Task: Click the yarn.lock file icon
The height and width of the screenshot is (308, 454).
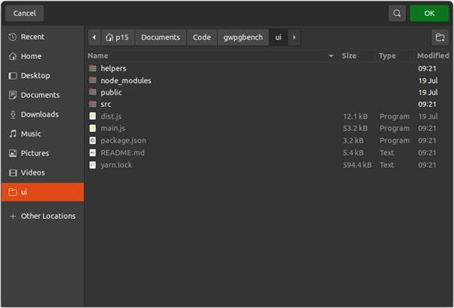Action: (x=92, y=165)
